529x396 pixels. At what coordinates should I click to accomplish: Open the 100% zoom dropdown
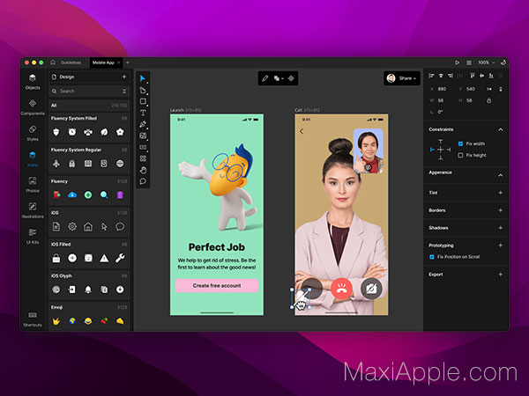tap(487, 62)
